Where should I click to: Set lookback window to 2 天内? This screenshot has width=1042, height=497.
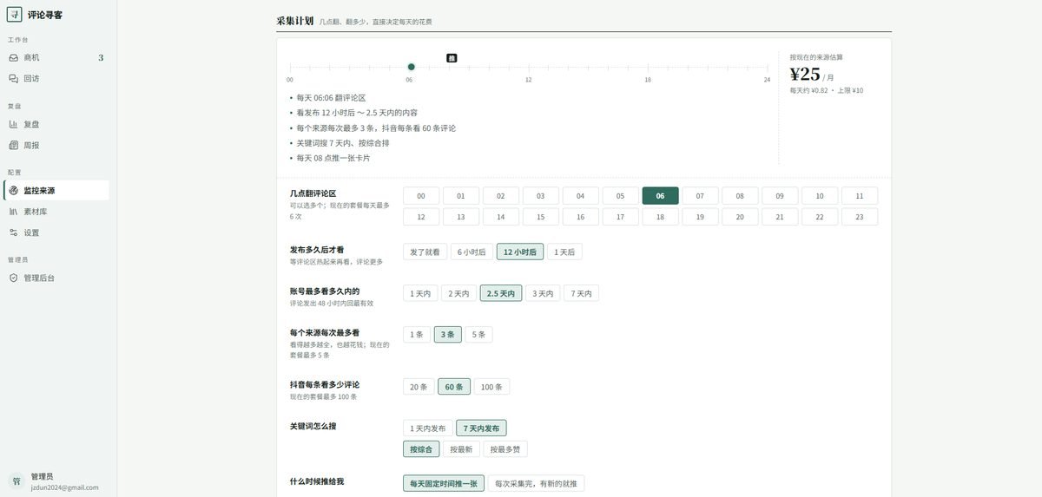coord(458,294)
